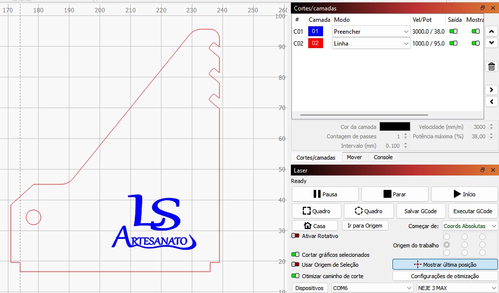This screenshot has width=499, height=293.
Task: Move selected layer up with arrow
Action: click(x=491, y=31)
